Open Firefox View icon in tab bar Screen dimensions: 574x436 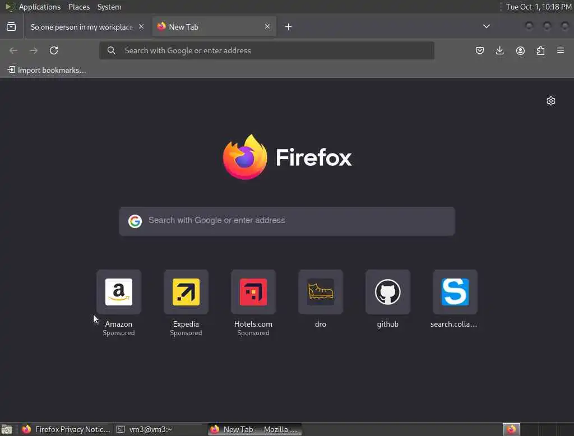(11, 27)
